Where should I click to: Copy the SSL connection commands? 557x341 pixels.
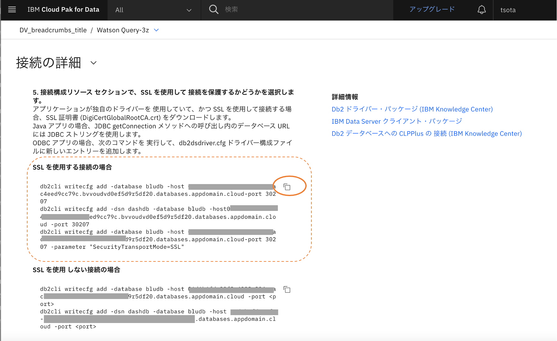(287, 187)
